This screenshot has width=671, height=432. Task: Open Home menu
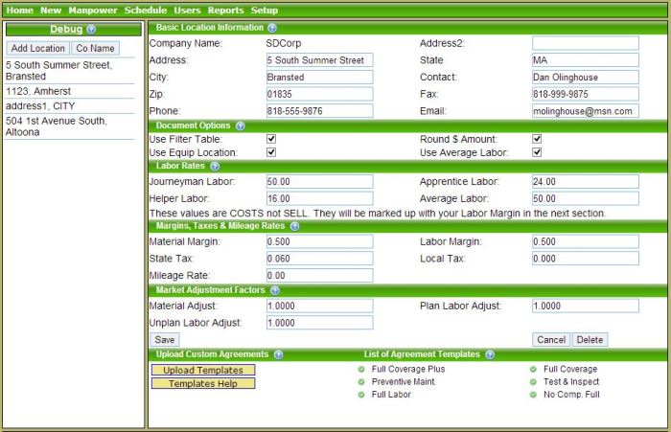20,11
